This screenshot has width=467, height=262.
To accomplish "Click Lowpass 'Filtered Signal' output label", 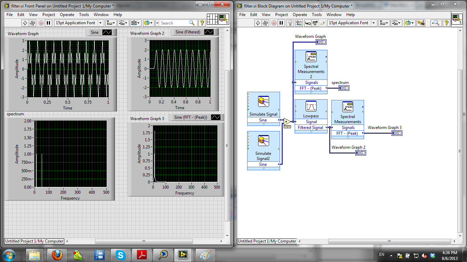I will (x=310, y=128).
